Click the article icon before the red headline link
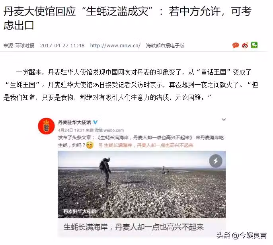The width and height of the screenshot is (273, 245). (x=100, y=145)
